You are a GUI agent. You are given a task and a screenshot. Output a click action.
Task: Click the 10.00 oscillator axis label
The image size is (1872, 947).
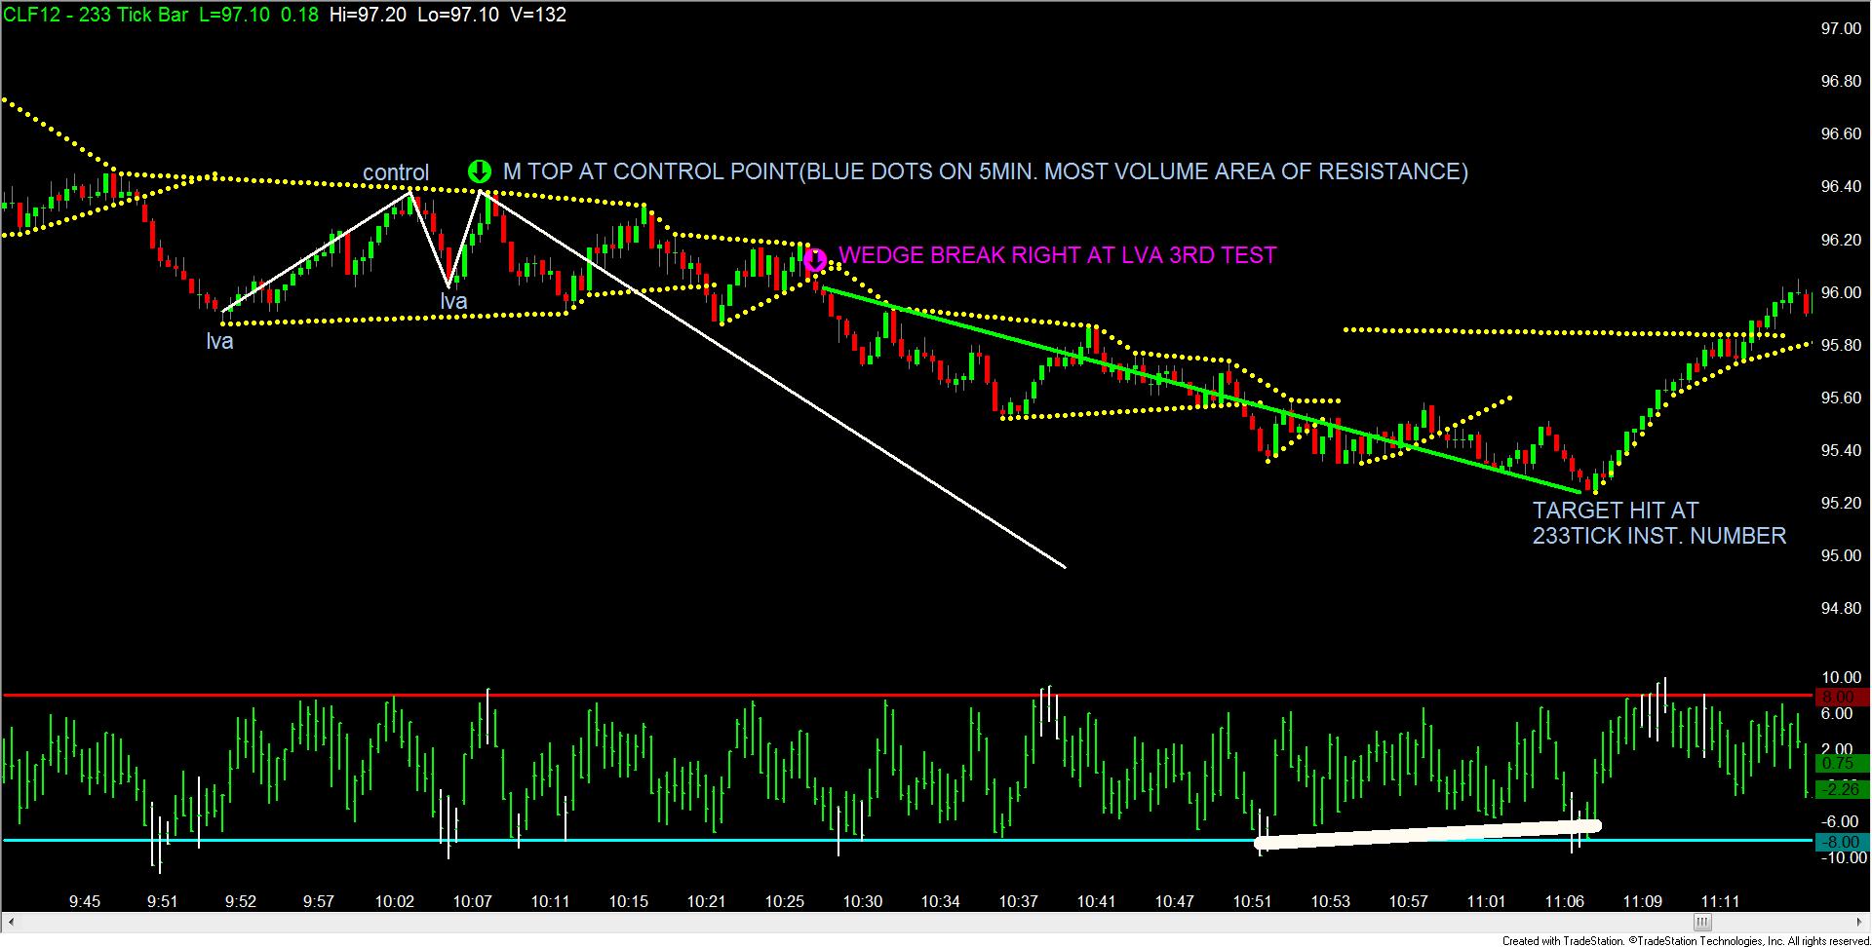(x=1841, y=678)
